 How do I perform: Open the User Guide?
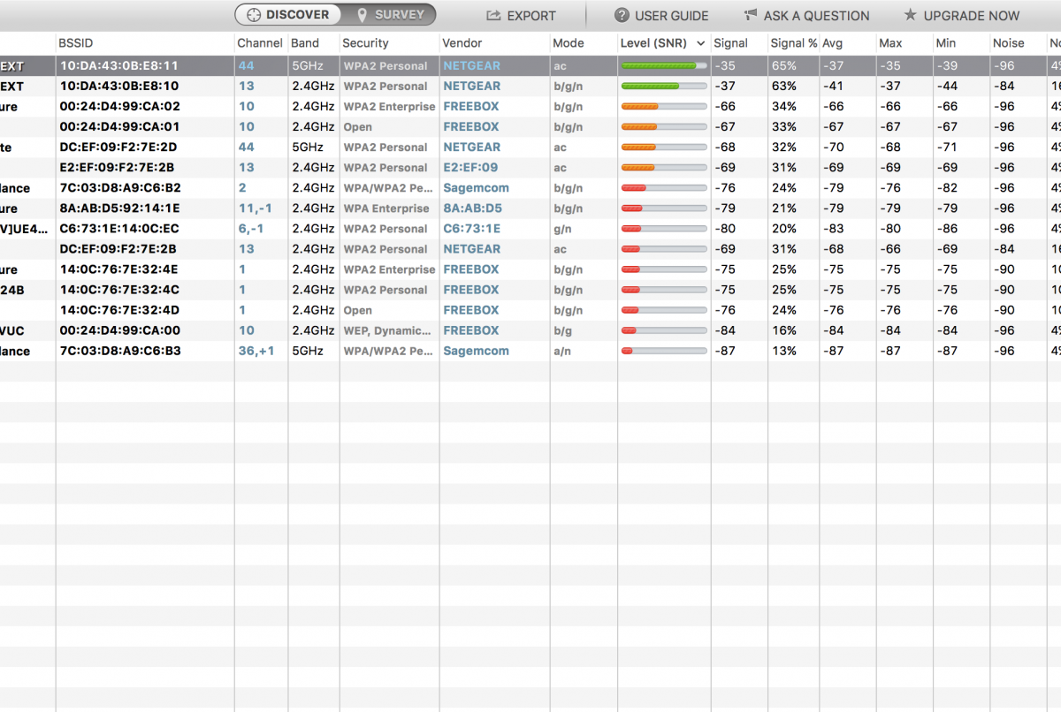[x=661, y=15]
